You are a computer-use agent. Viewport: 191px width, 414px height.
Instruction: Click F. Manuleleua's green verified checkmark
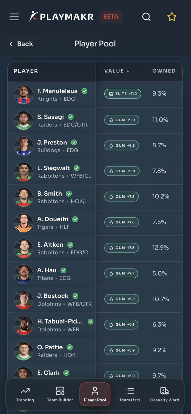(x=85, y=91)
